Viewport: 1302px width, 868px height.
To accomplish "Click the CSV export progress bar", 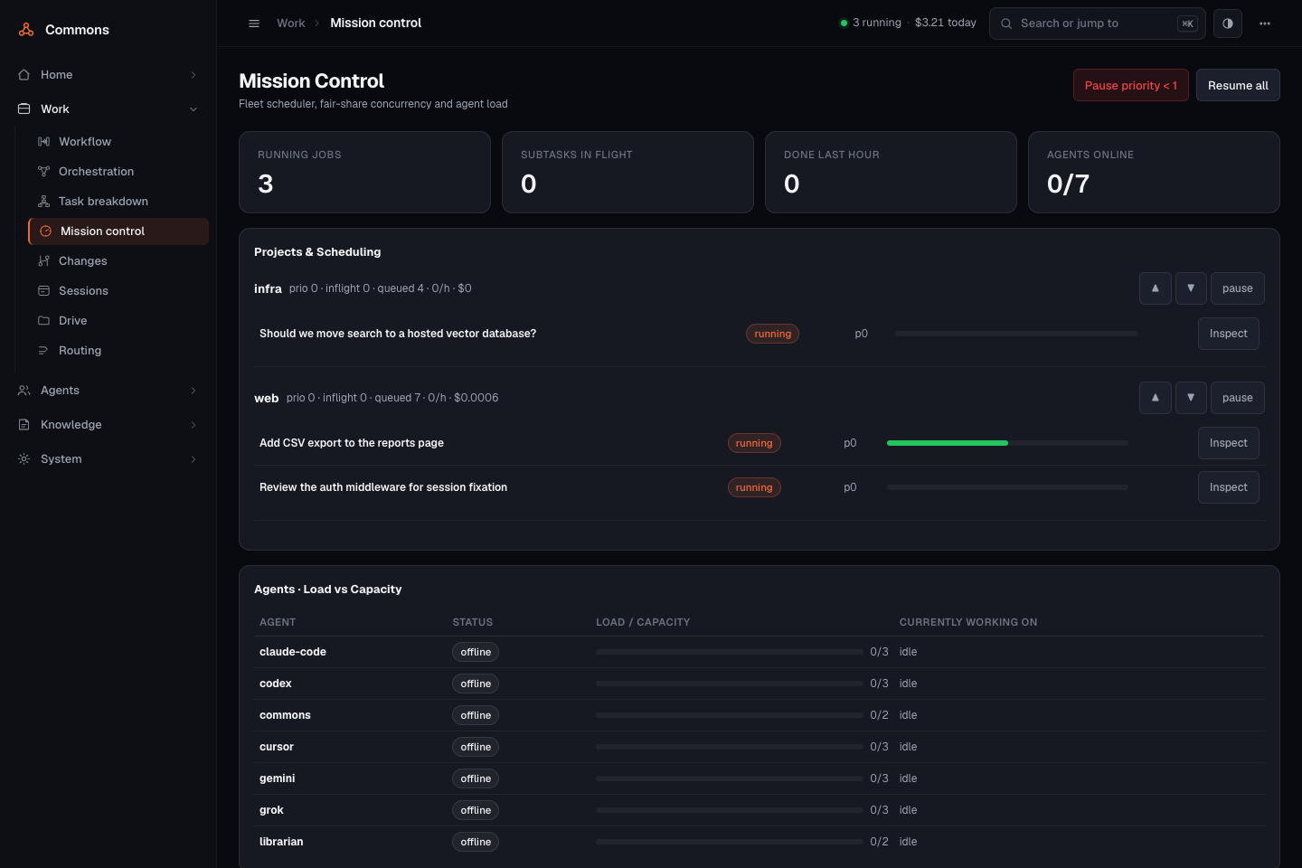I will click(1007, 443).
